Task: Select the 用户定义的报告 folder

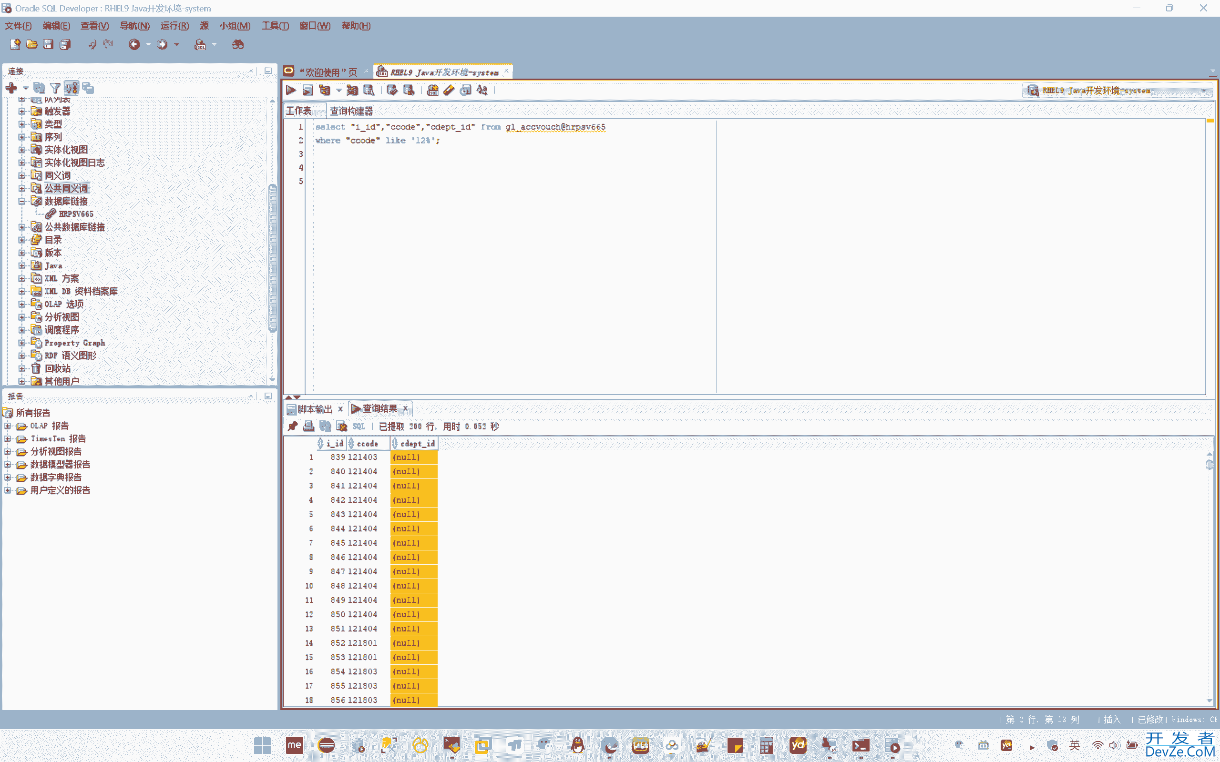Action: coord(60,490)
